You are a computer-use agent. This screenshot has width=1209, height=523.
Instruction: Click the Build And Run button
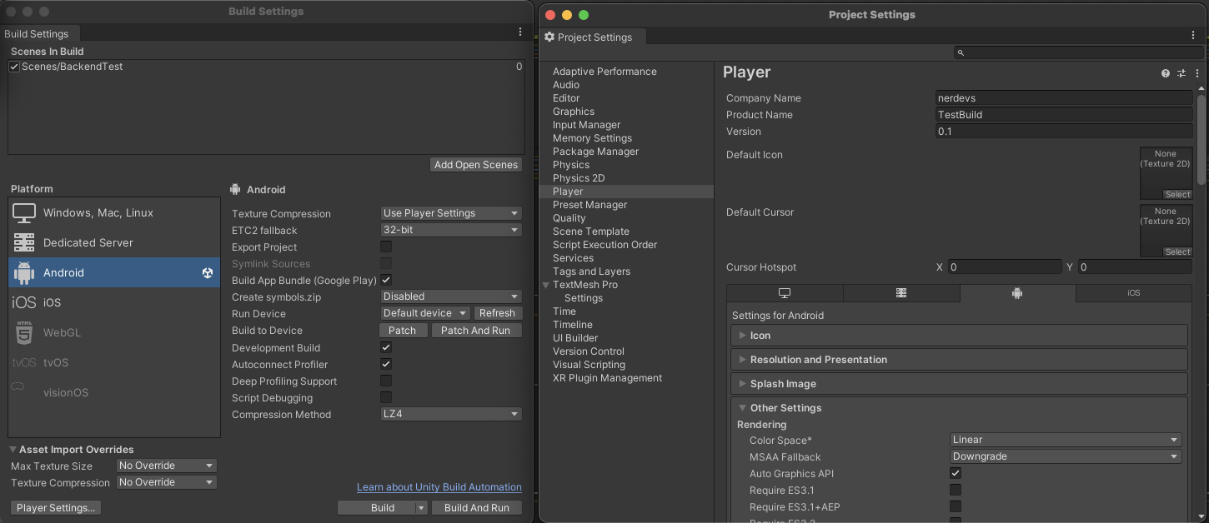click(x=477, y=508)
